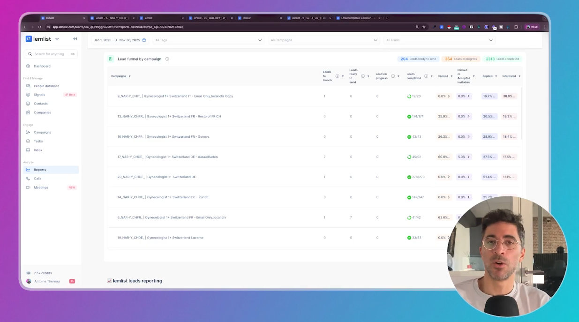
Task: Open sort arrow on Clicked or Accepted invitation
Action: click(x=474, y=76)
